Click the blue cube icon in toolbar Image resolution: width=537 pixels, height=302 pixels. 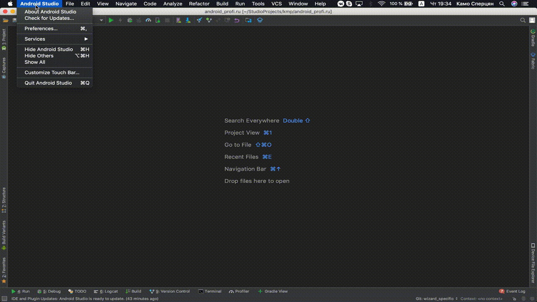point(260,20)
